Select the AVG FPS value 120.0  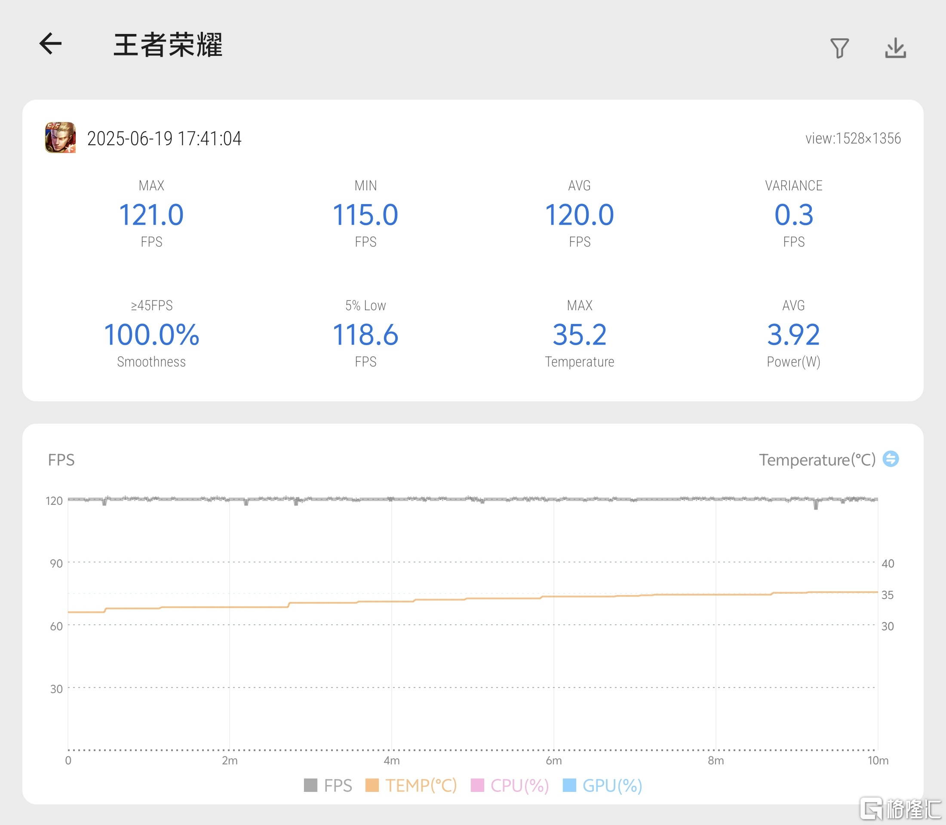coord(579,215)
